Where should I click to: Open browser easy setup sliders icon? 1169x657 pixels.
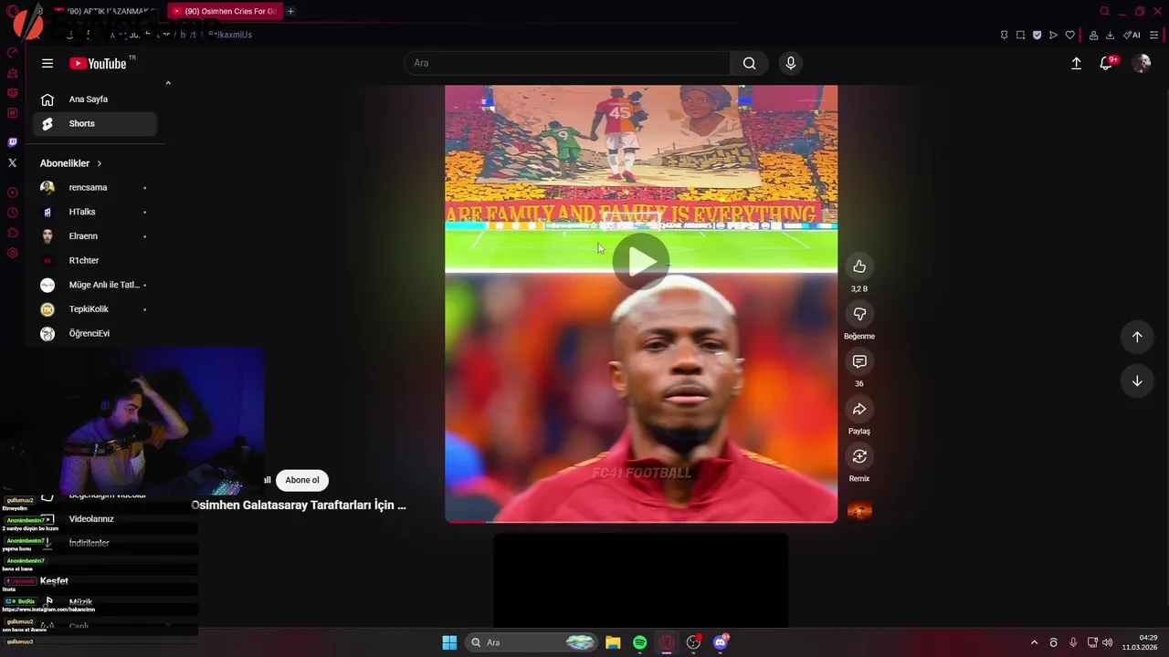(x=1154, y=35)
